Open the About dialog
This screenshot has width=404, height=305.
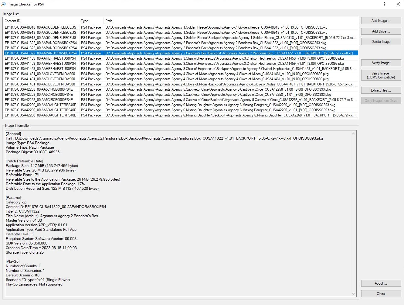tap(381, 283)
